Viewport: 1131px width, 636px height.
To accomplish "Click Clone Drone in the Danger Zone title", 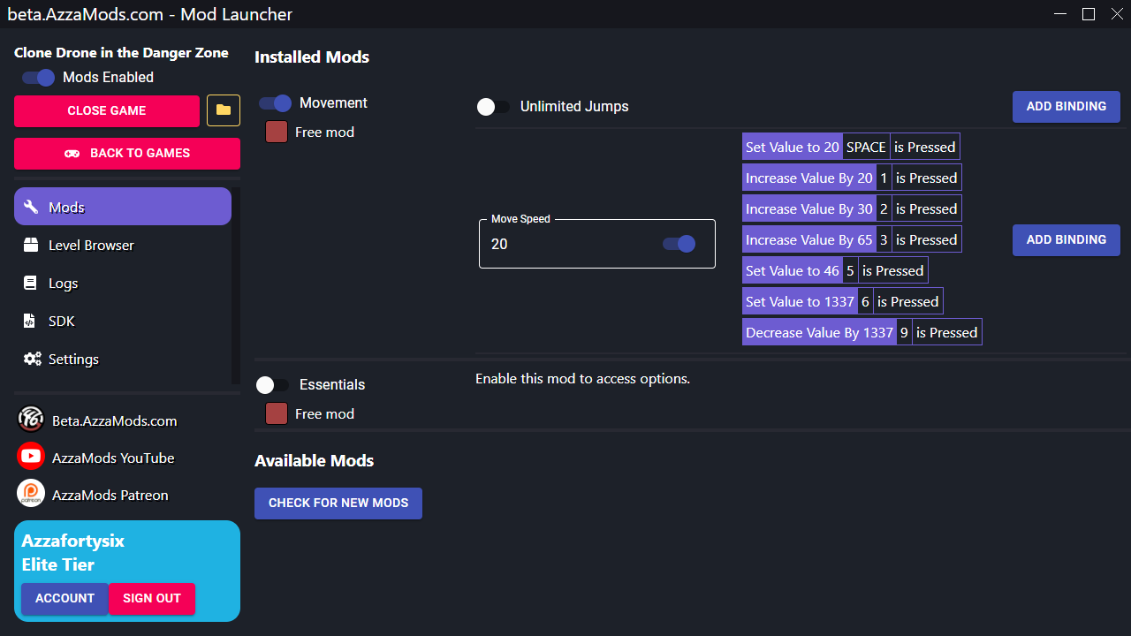I will [121, 53].
